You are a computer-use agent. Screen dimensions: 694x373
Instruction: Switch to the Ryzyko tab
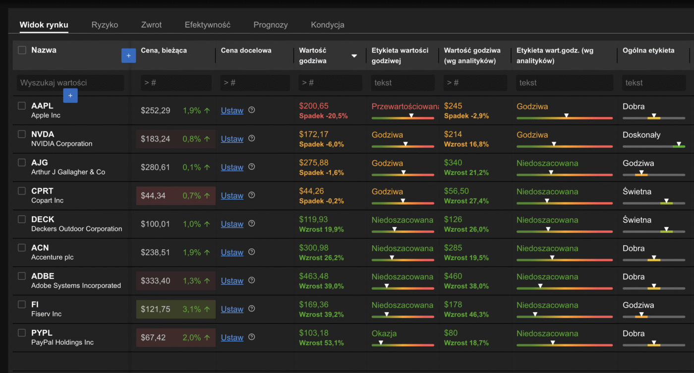(x=105, y=25)
